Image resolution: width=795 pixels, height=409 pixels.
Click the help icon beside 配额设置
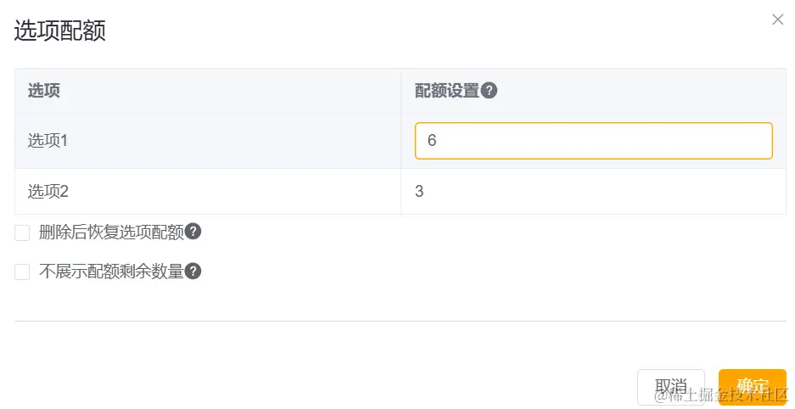tap(489, 91)
